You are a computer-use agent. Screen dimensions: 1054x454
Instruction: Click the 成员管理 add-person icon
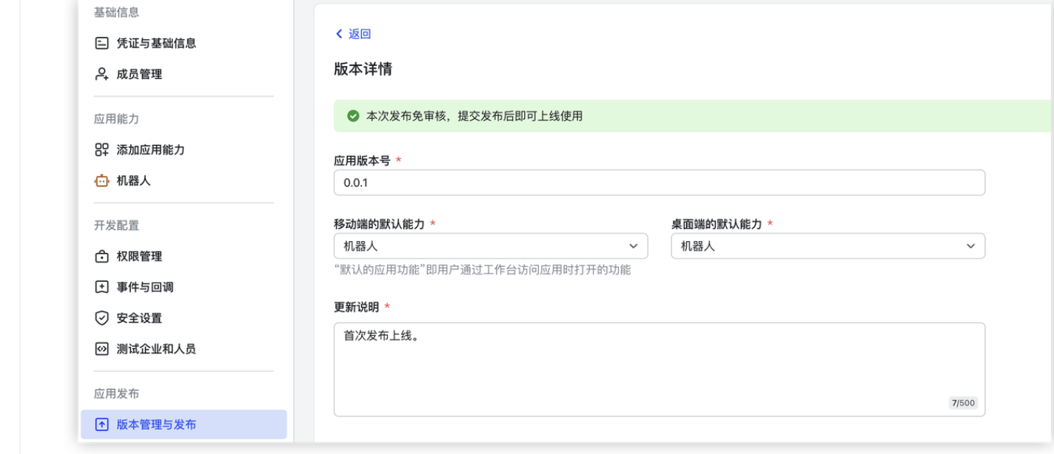101,74
